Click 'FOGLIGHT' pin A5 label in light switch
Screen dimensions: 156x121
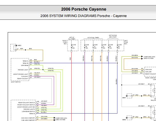tap(25, 76)
